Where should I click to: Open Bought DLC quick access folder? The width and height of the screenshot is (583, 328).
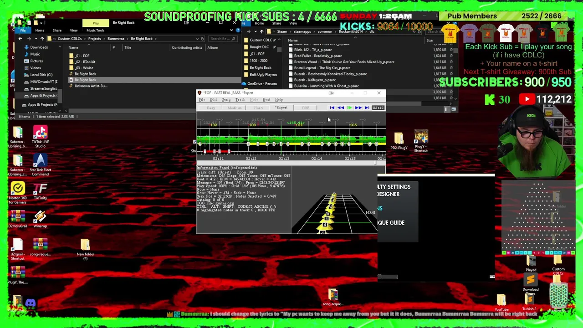259,47
